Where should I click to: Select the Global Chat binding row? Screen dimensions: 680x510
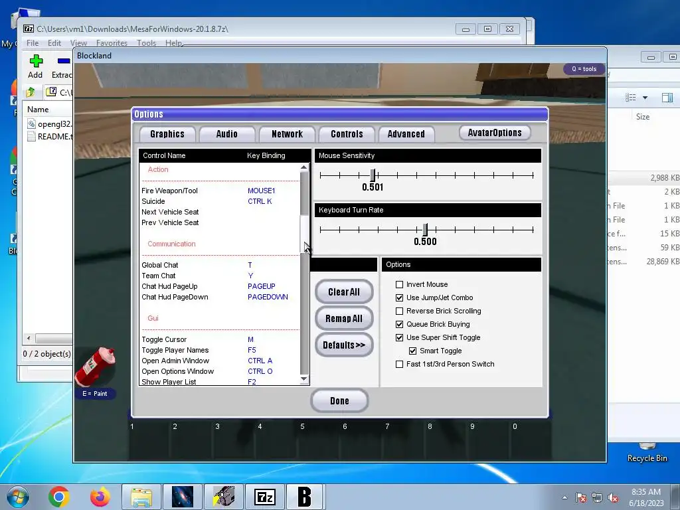pos(219,265)
